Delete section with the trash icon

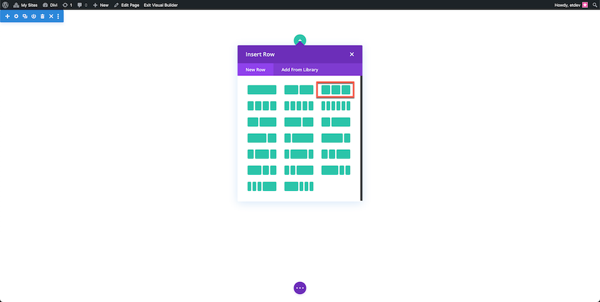pyautogui.click(x=42, y=16)
